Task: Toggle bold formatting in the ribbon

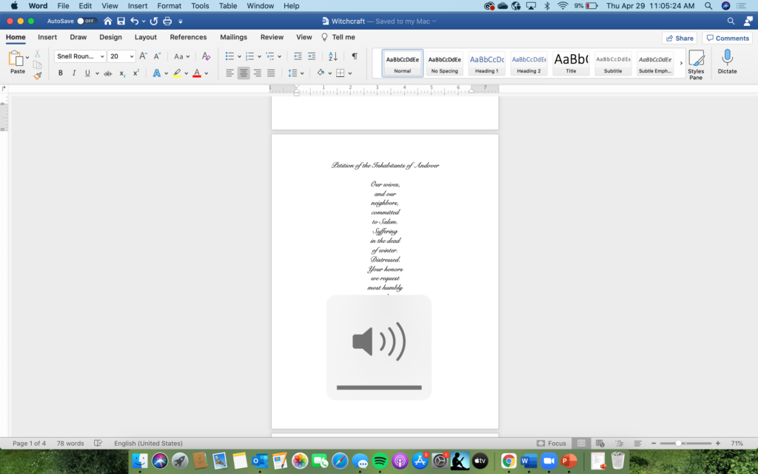Action: tap(61, 73)
